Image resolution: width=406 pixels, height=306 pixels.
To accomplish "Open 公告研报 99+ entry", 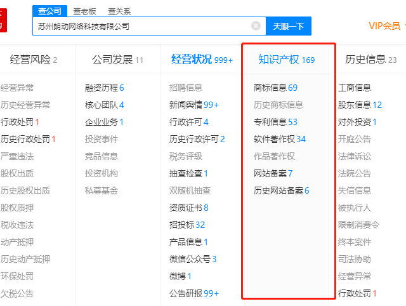I will (x=194, y=293).
